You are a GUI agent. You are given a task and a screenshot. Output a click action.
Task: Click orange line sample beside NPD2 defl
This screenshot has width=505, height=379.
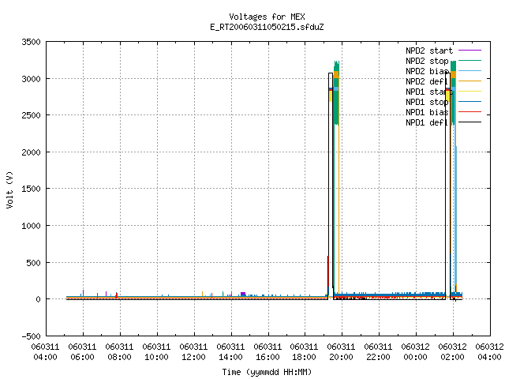click(469, 81)
